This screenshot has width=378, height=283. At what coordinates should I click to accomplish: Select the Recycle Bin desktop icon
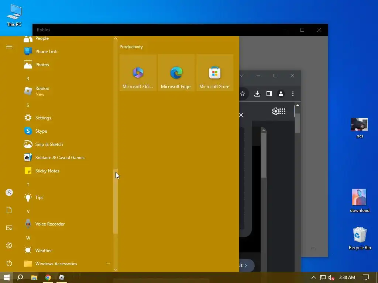[360, 238]
